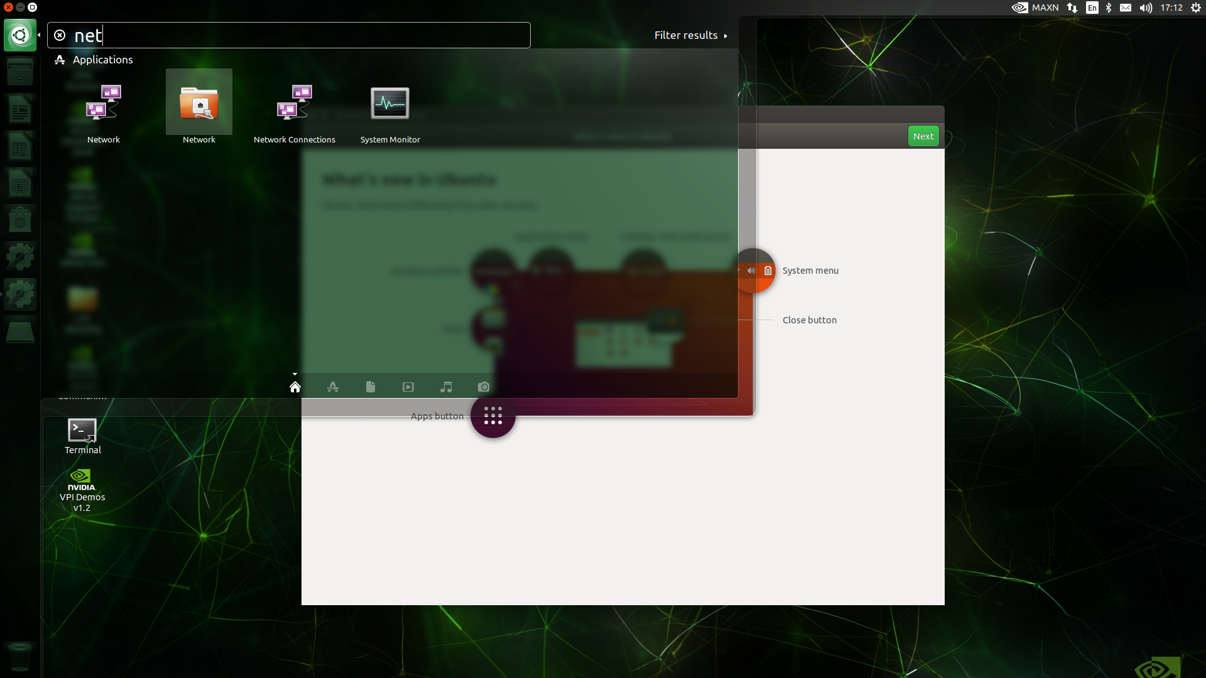Open the sound volume indicator menu
The image size is (1206, 678).
(x=1146, y=8)
